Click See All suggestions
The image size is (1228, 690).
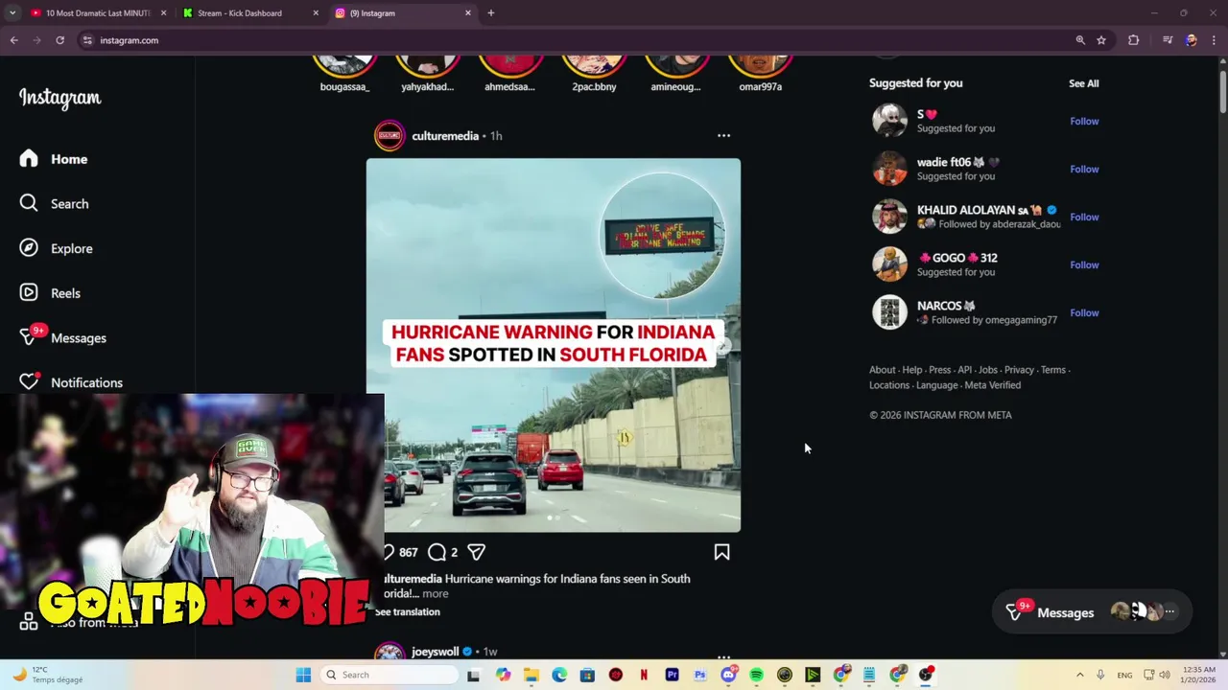pos(1084,83)
